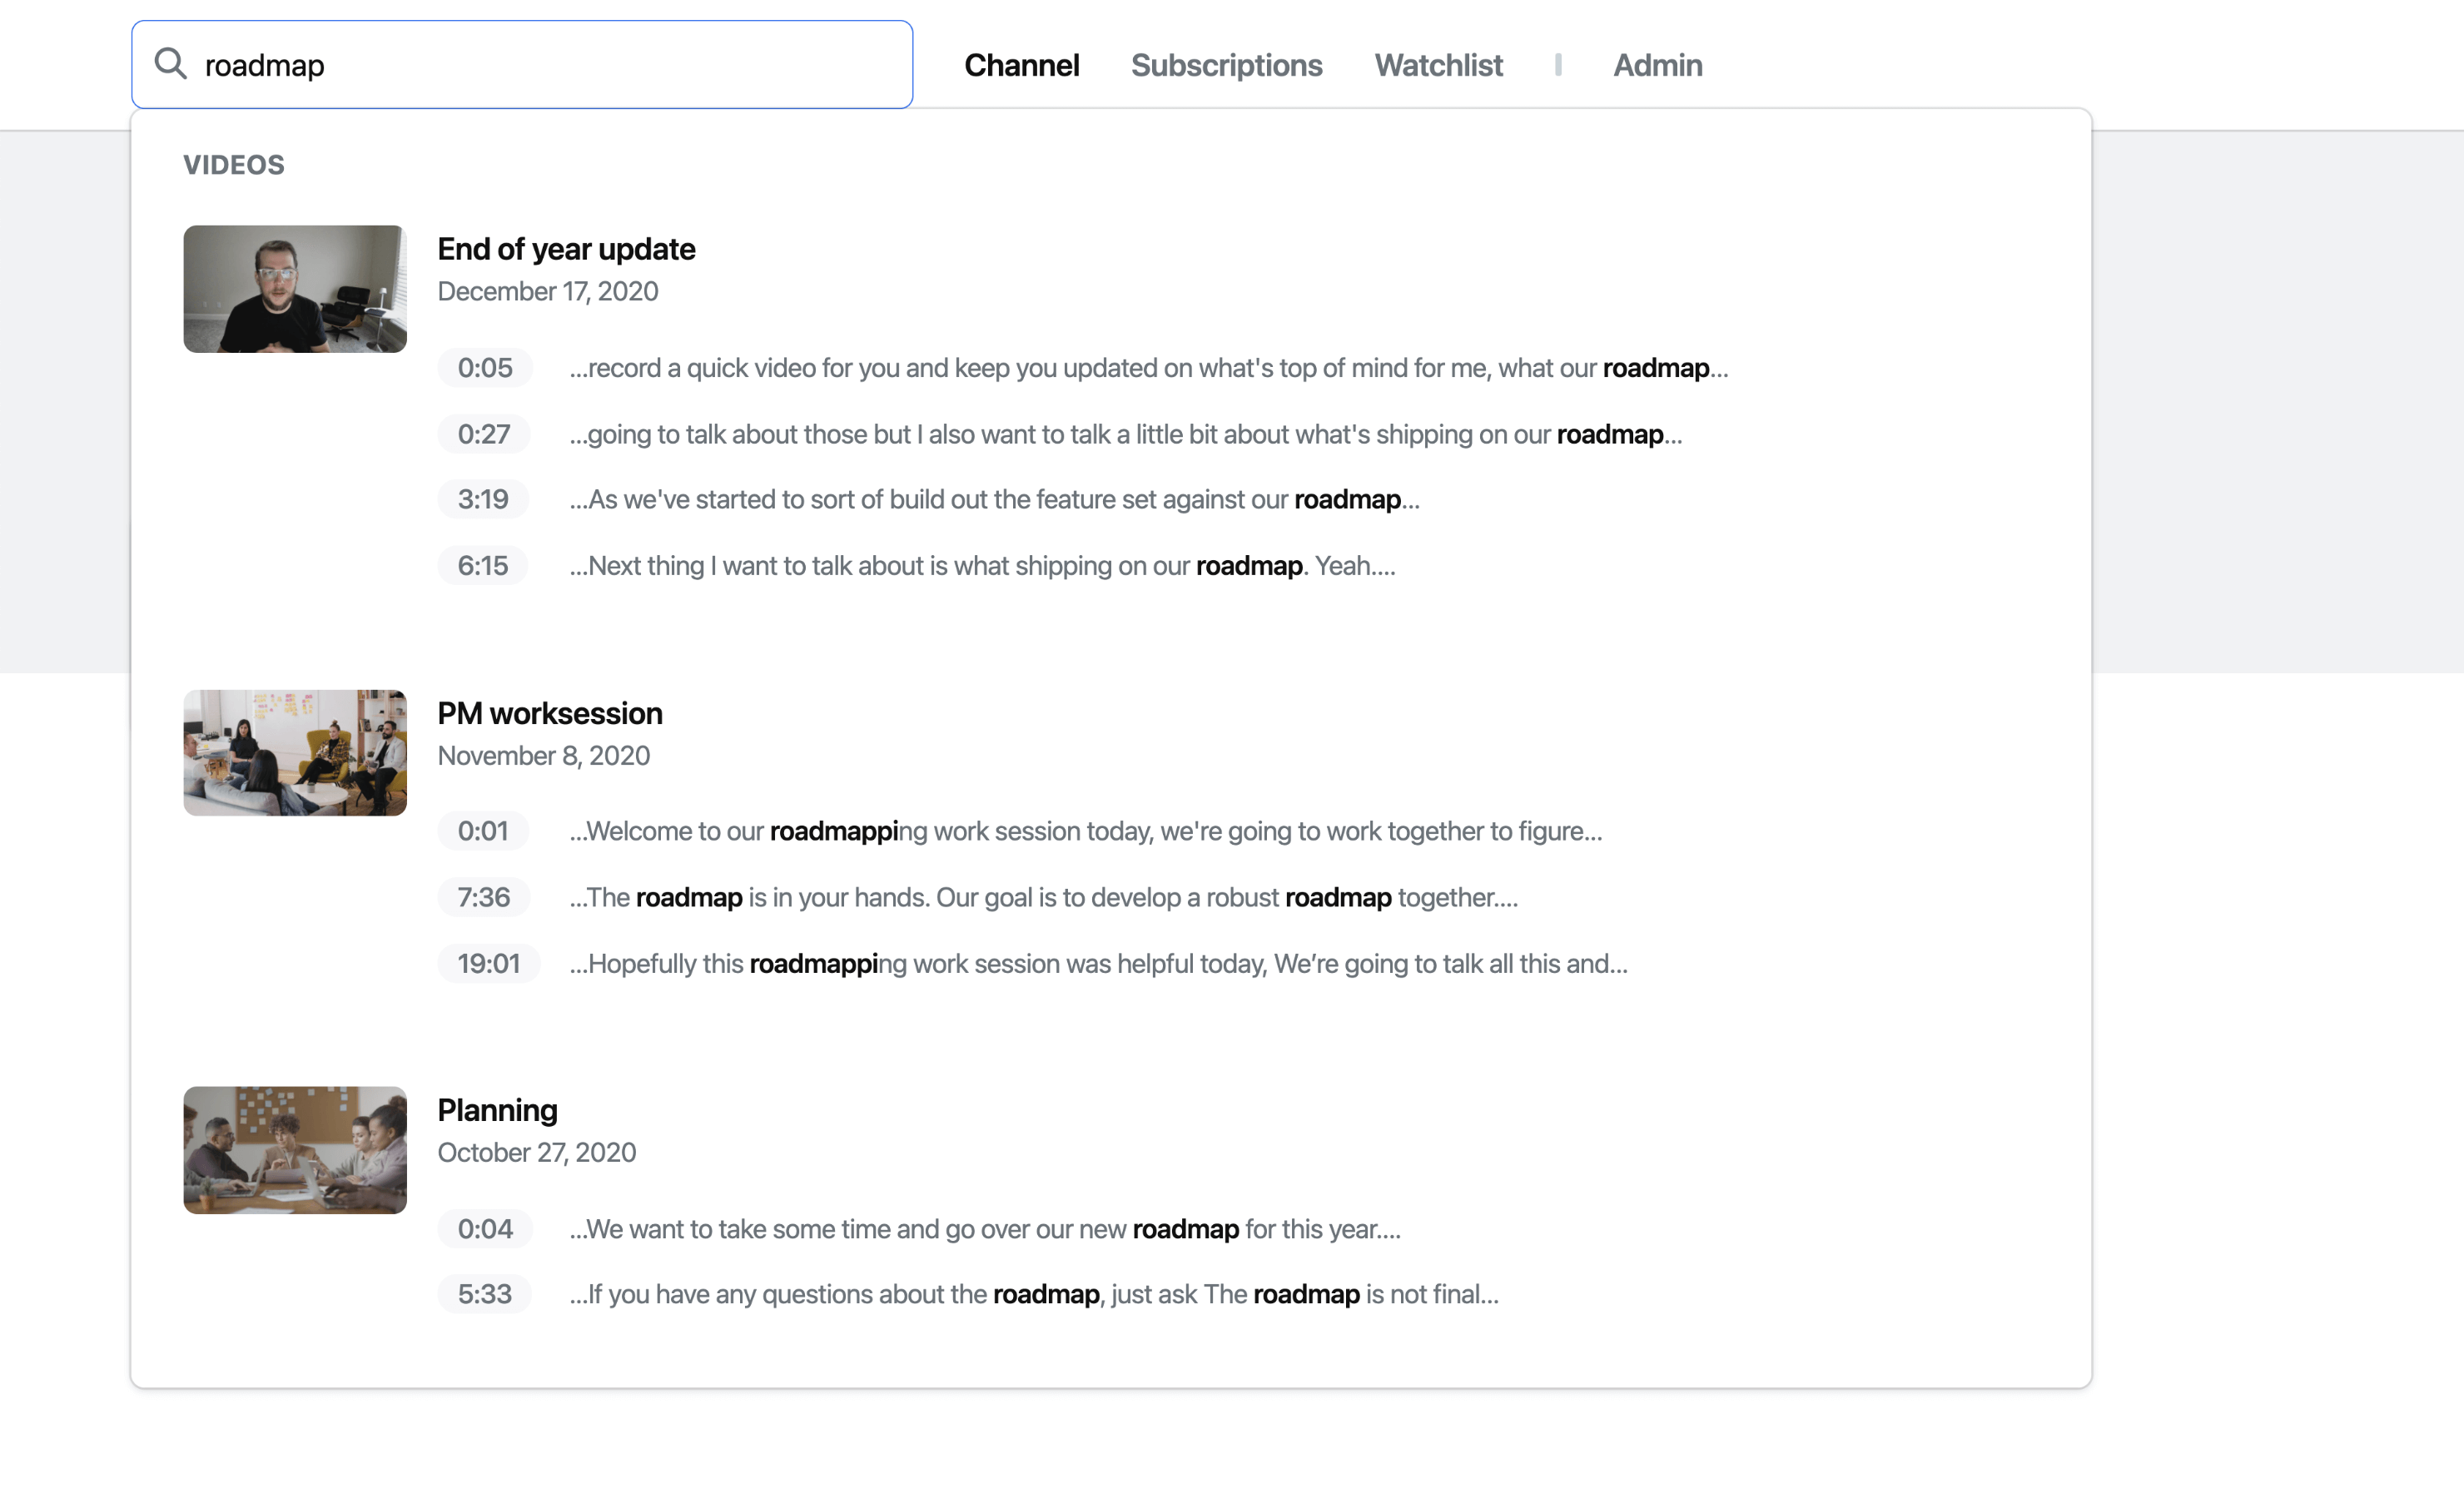The height and width of the screenshot is (1498, 2464).
Task: Open the Planning video thumbnail
Action: coord(295,1150)
